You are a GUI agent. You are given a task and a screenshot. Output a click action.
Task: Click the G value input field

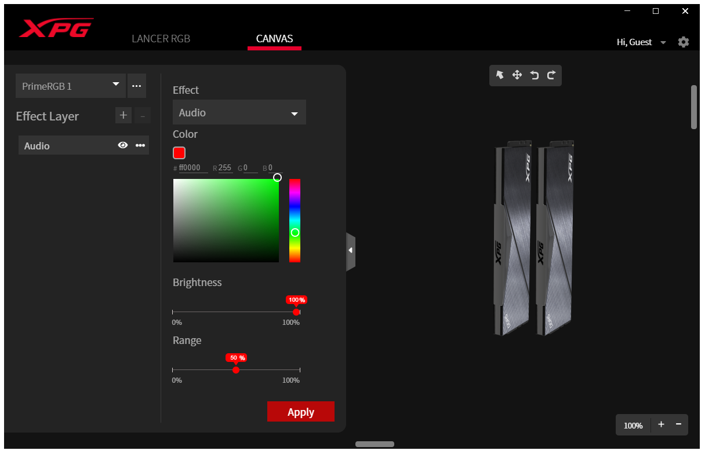(250, 168)
